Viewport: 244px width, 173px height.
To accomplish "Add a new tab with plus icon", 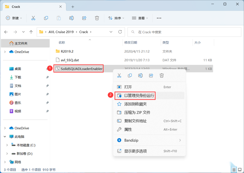I will [x=73, y=7].
